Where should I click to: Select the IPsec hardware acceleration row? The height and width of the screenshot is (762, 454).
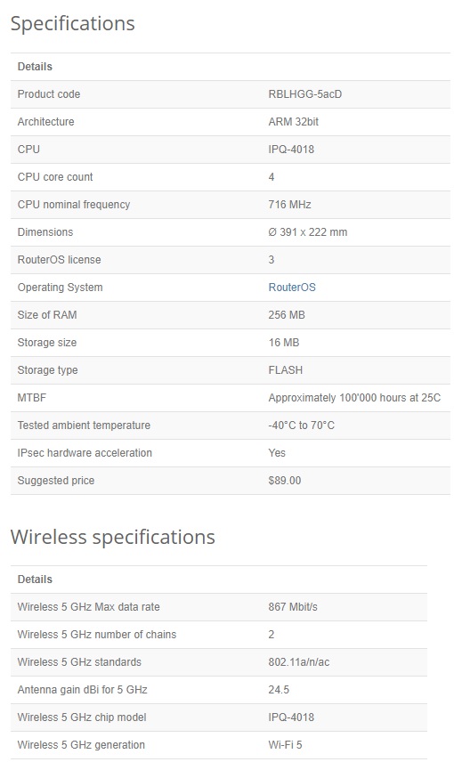(231, 453)
